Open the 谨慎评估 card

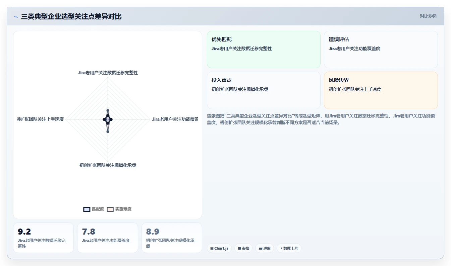381,50
